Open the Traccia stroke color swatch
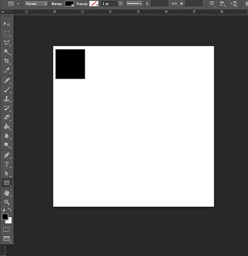Screen dimensions: 248x256 point(94,4)
